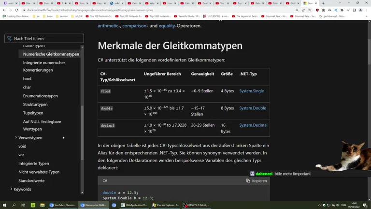Open Integrierte numerischer Konvertierungen sidebar entry
Image resolution: width=371 pixels, height=209 pixels.
point(44,66)
